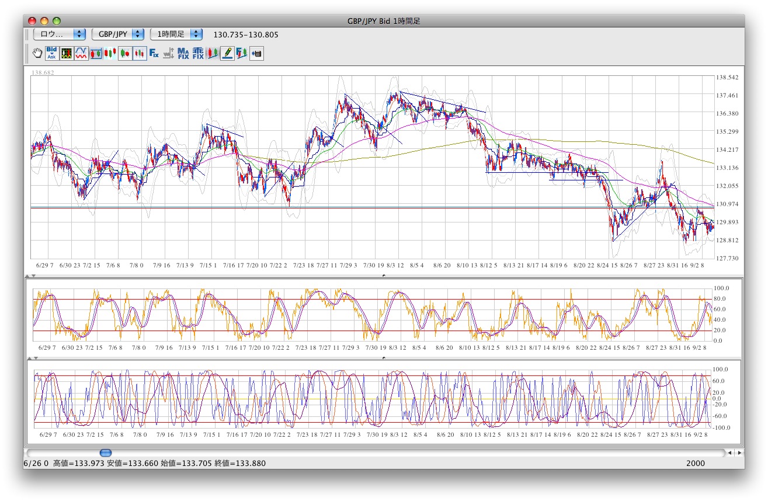Image resolution: width=768 pixels, height=501 pixels.
Task: Open the oscillator wave indicator icon
Action: [x=81, y=53]
